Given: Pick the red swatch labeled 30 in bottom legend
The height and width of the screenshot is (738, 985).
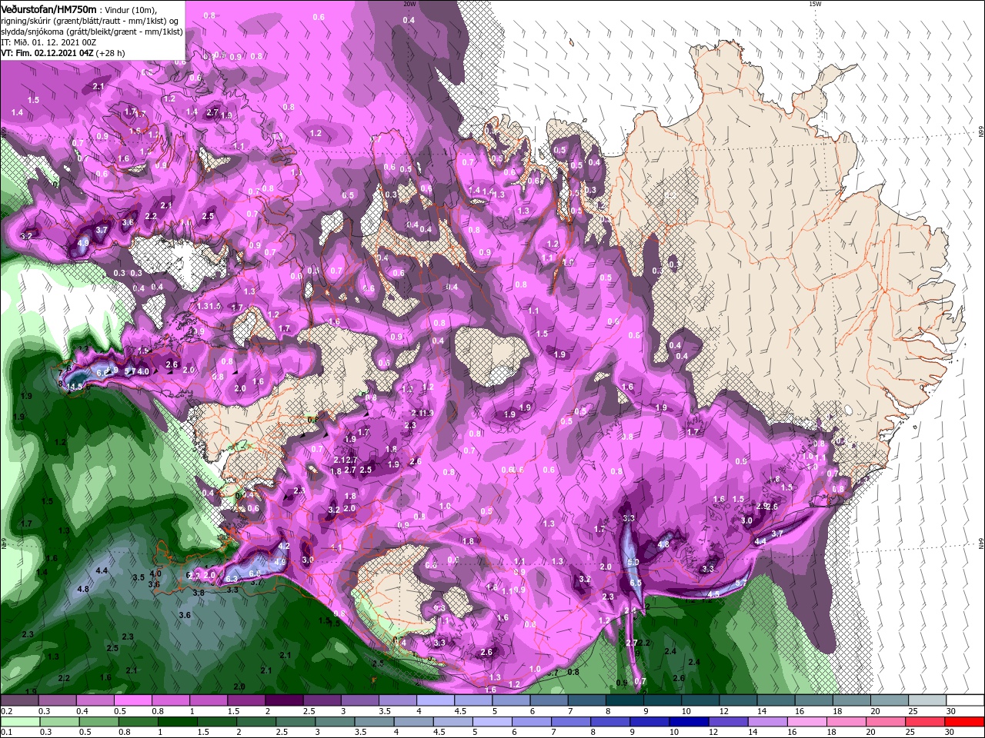Looking at the screenshot, I should tap(964, 722).
